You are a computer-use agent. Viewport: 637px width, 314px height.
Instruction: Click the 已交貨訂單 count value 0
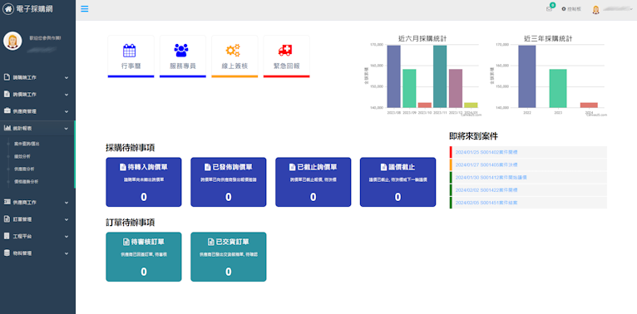229,272
